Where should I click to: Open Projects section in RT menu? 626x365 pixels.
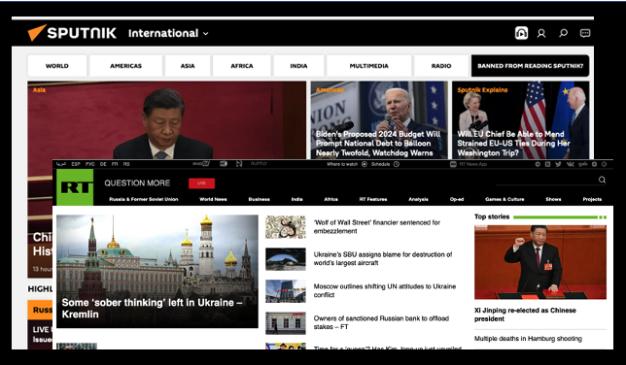592,199
